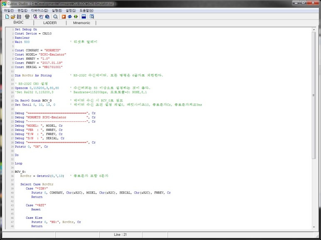The width and height of the screenshot is (321, 240).
Task: Click 'Putstr 0, "NG:", RcvStr, Cr' line
Action: [56, 222]
